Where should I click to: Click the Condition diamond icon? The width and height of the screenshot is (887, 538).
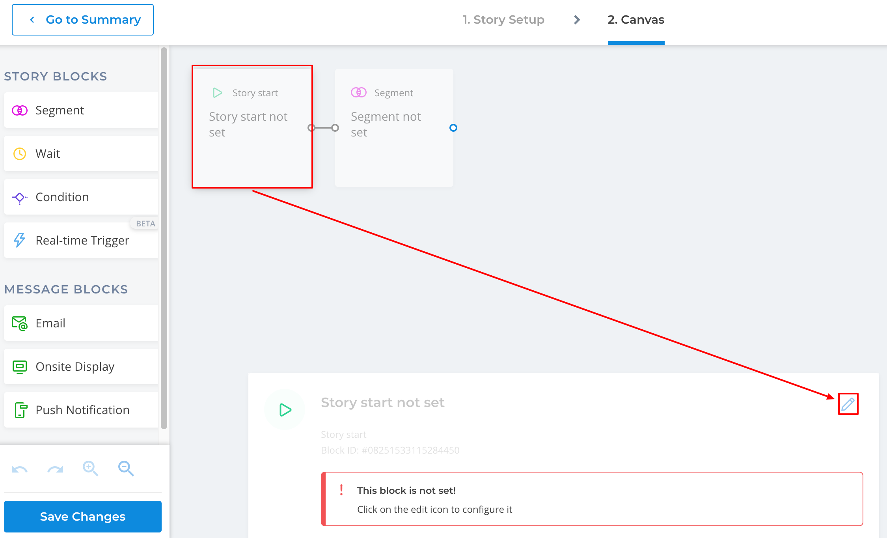(20, 198)
